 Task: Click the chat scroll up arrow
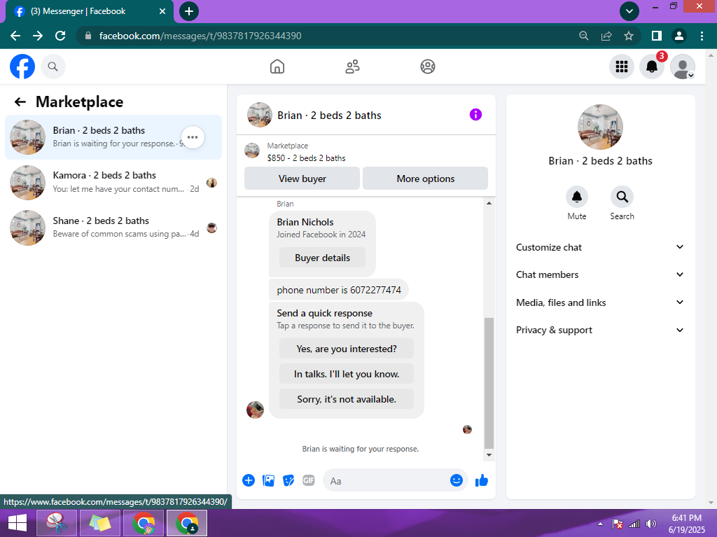point(489,203)
